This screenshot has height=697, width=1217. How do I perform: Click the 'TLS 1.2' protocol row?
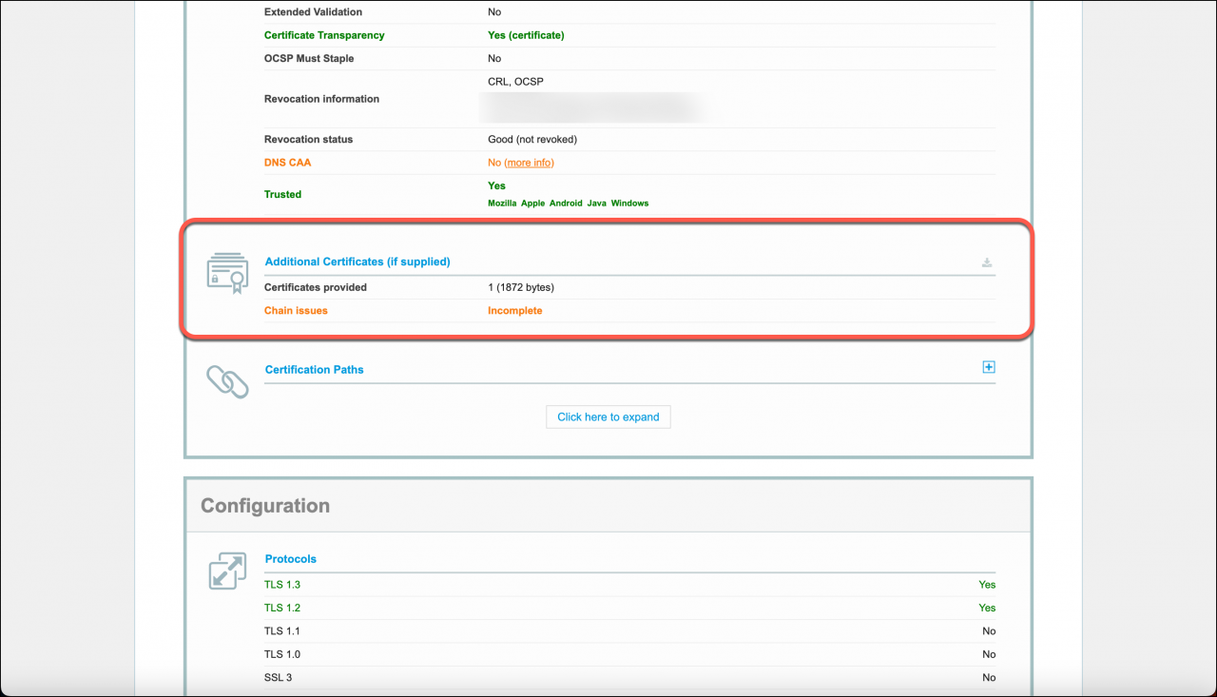[629, 608]
